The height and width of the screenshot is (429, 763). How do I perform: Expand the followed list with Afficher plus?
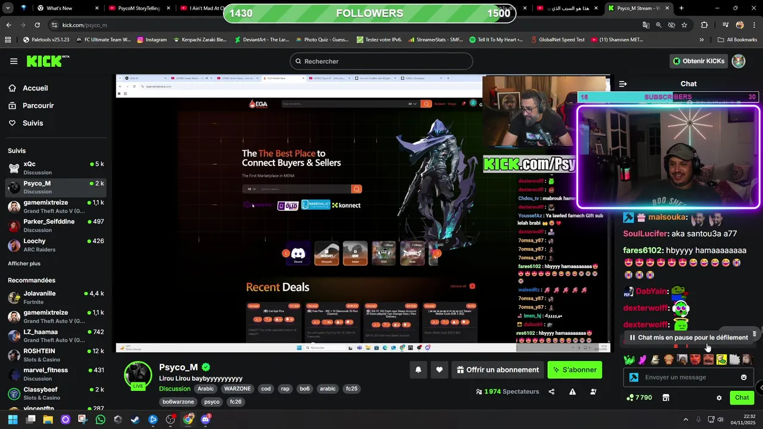coord(24,263)
